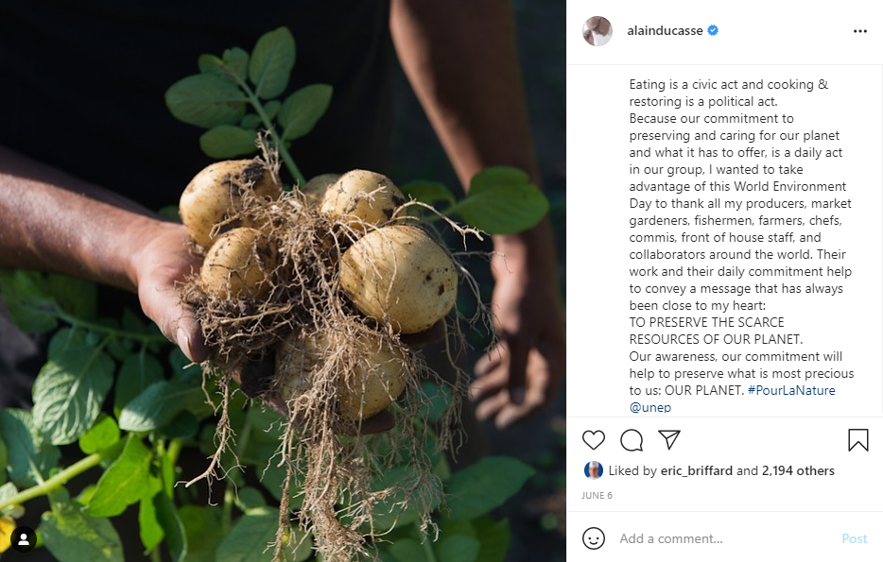Visit the @unep mention
Image resolution: width=883 pixels, height=562 pixels.
tap(649, 407)
